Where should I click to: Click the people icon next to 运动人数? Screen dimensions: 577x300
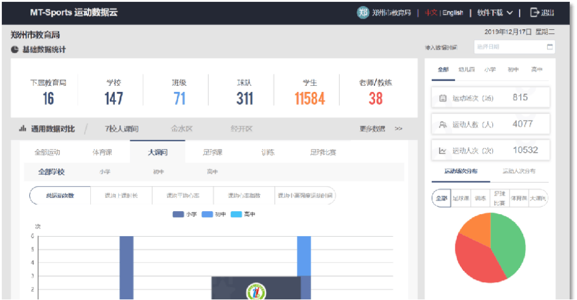point(443,125)
